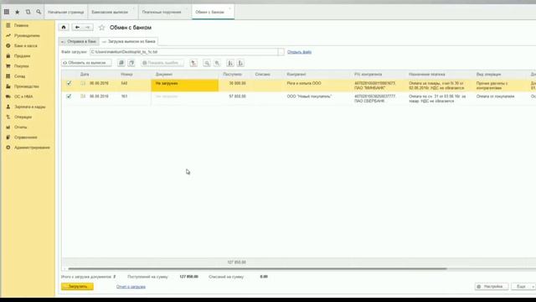536x302 pixels.
Task: Click the Вид операции column header
Action: tap(489, 75)
